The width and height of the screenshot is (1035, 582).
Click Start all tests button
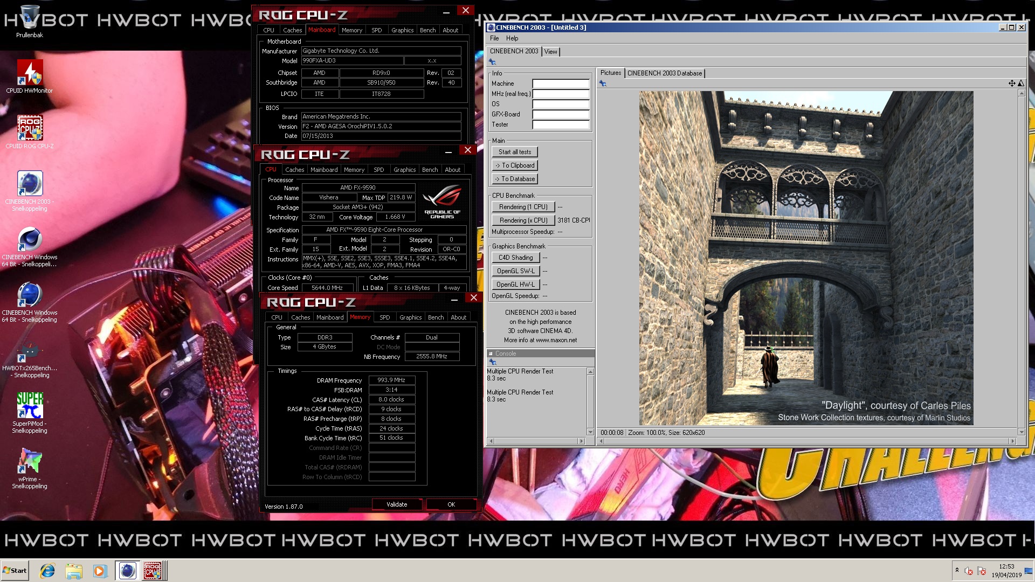click(x=515, y=152)
